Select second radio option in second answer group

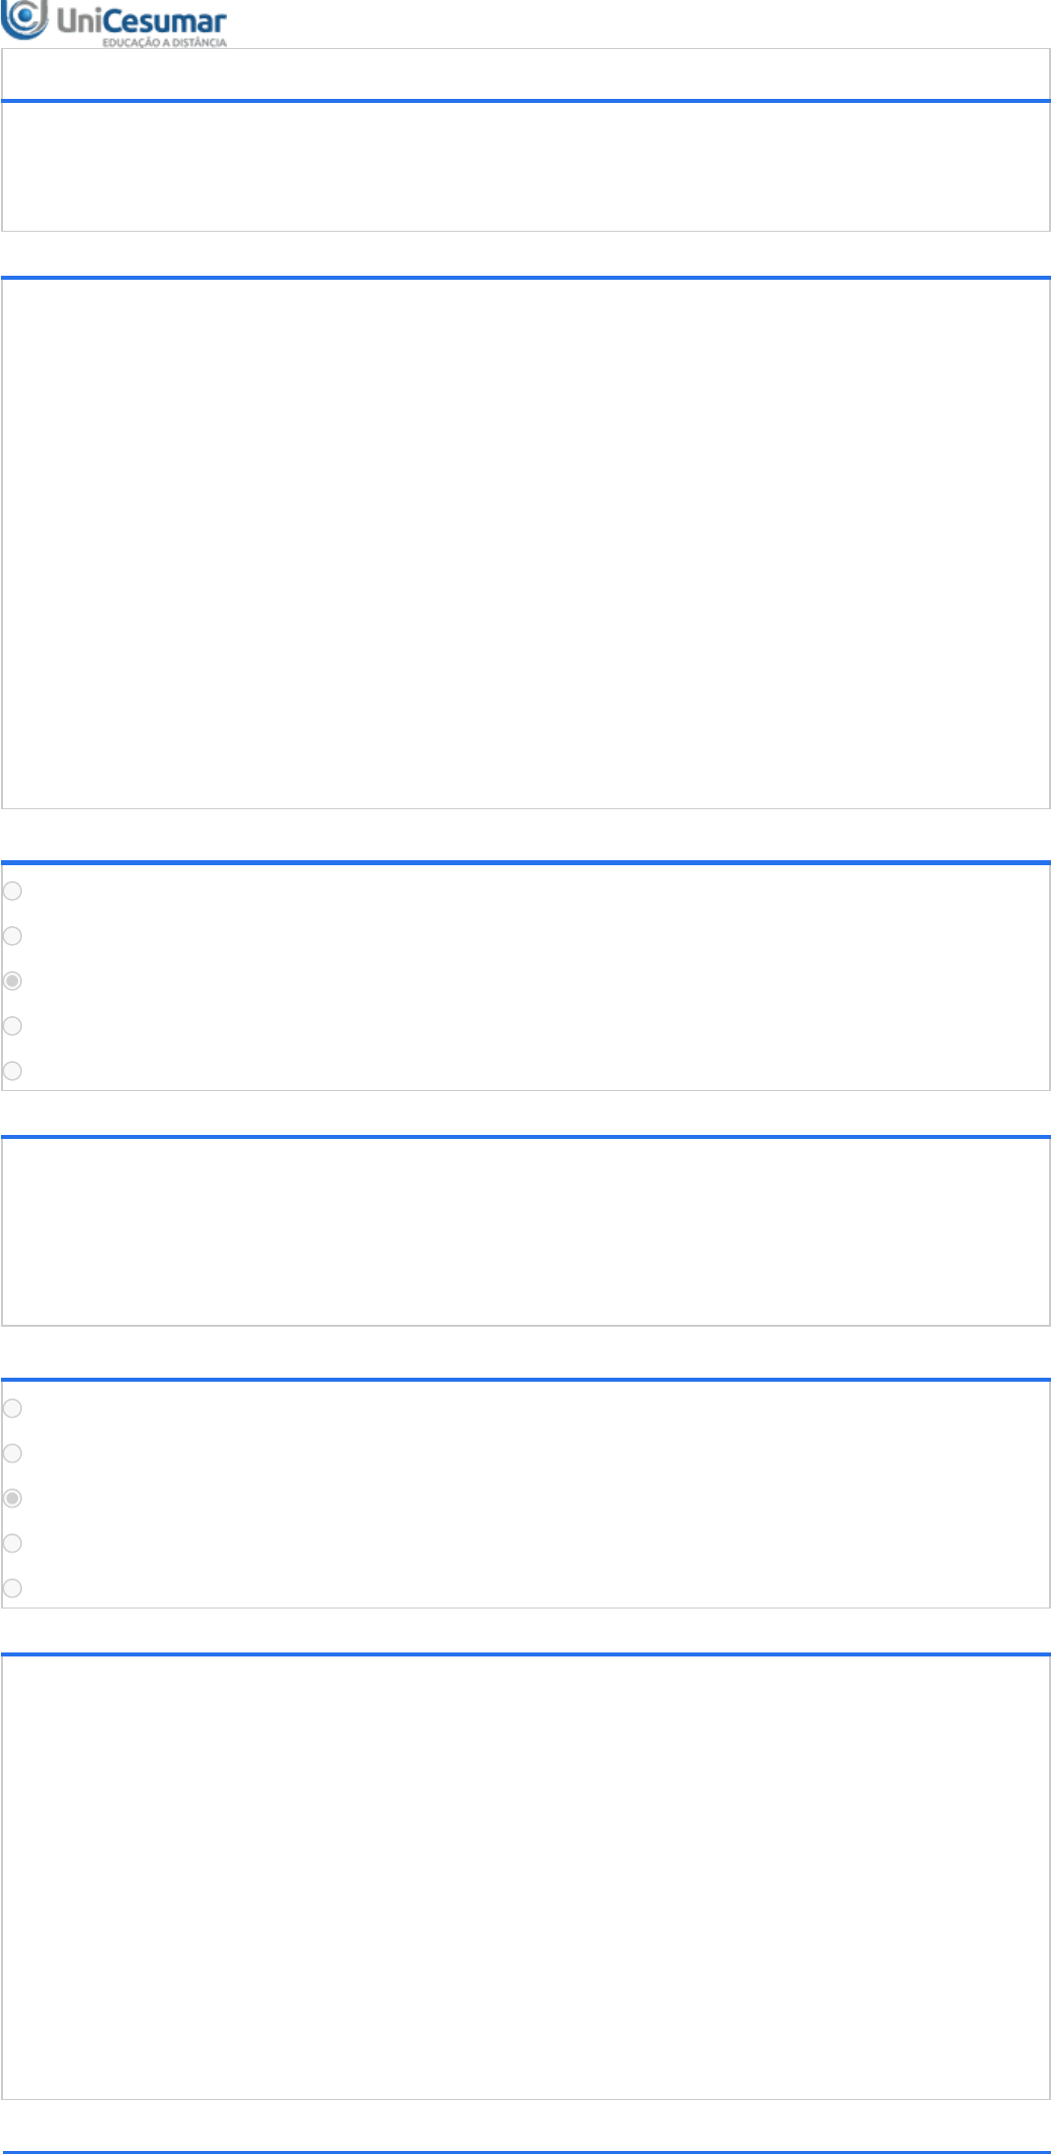12,1453
